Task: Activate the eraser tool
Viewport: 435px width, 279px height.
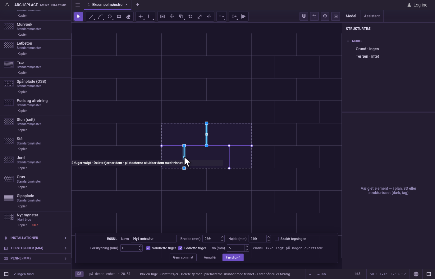Action: tap(128, 16)
